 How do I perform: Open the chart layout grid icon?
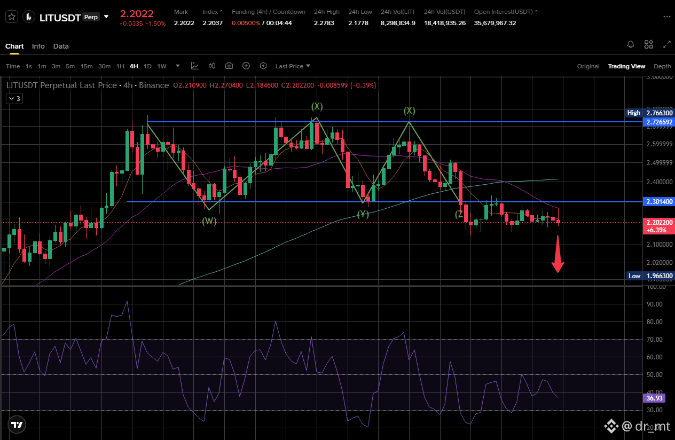[x=649, y=44]
